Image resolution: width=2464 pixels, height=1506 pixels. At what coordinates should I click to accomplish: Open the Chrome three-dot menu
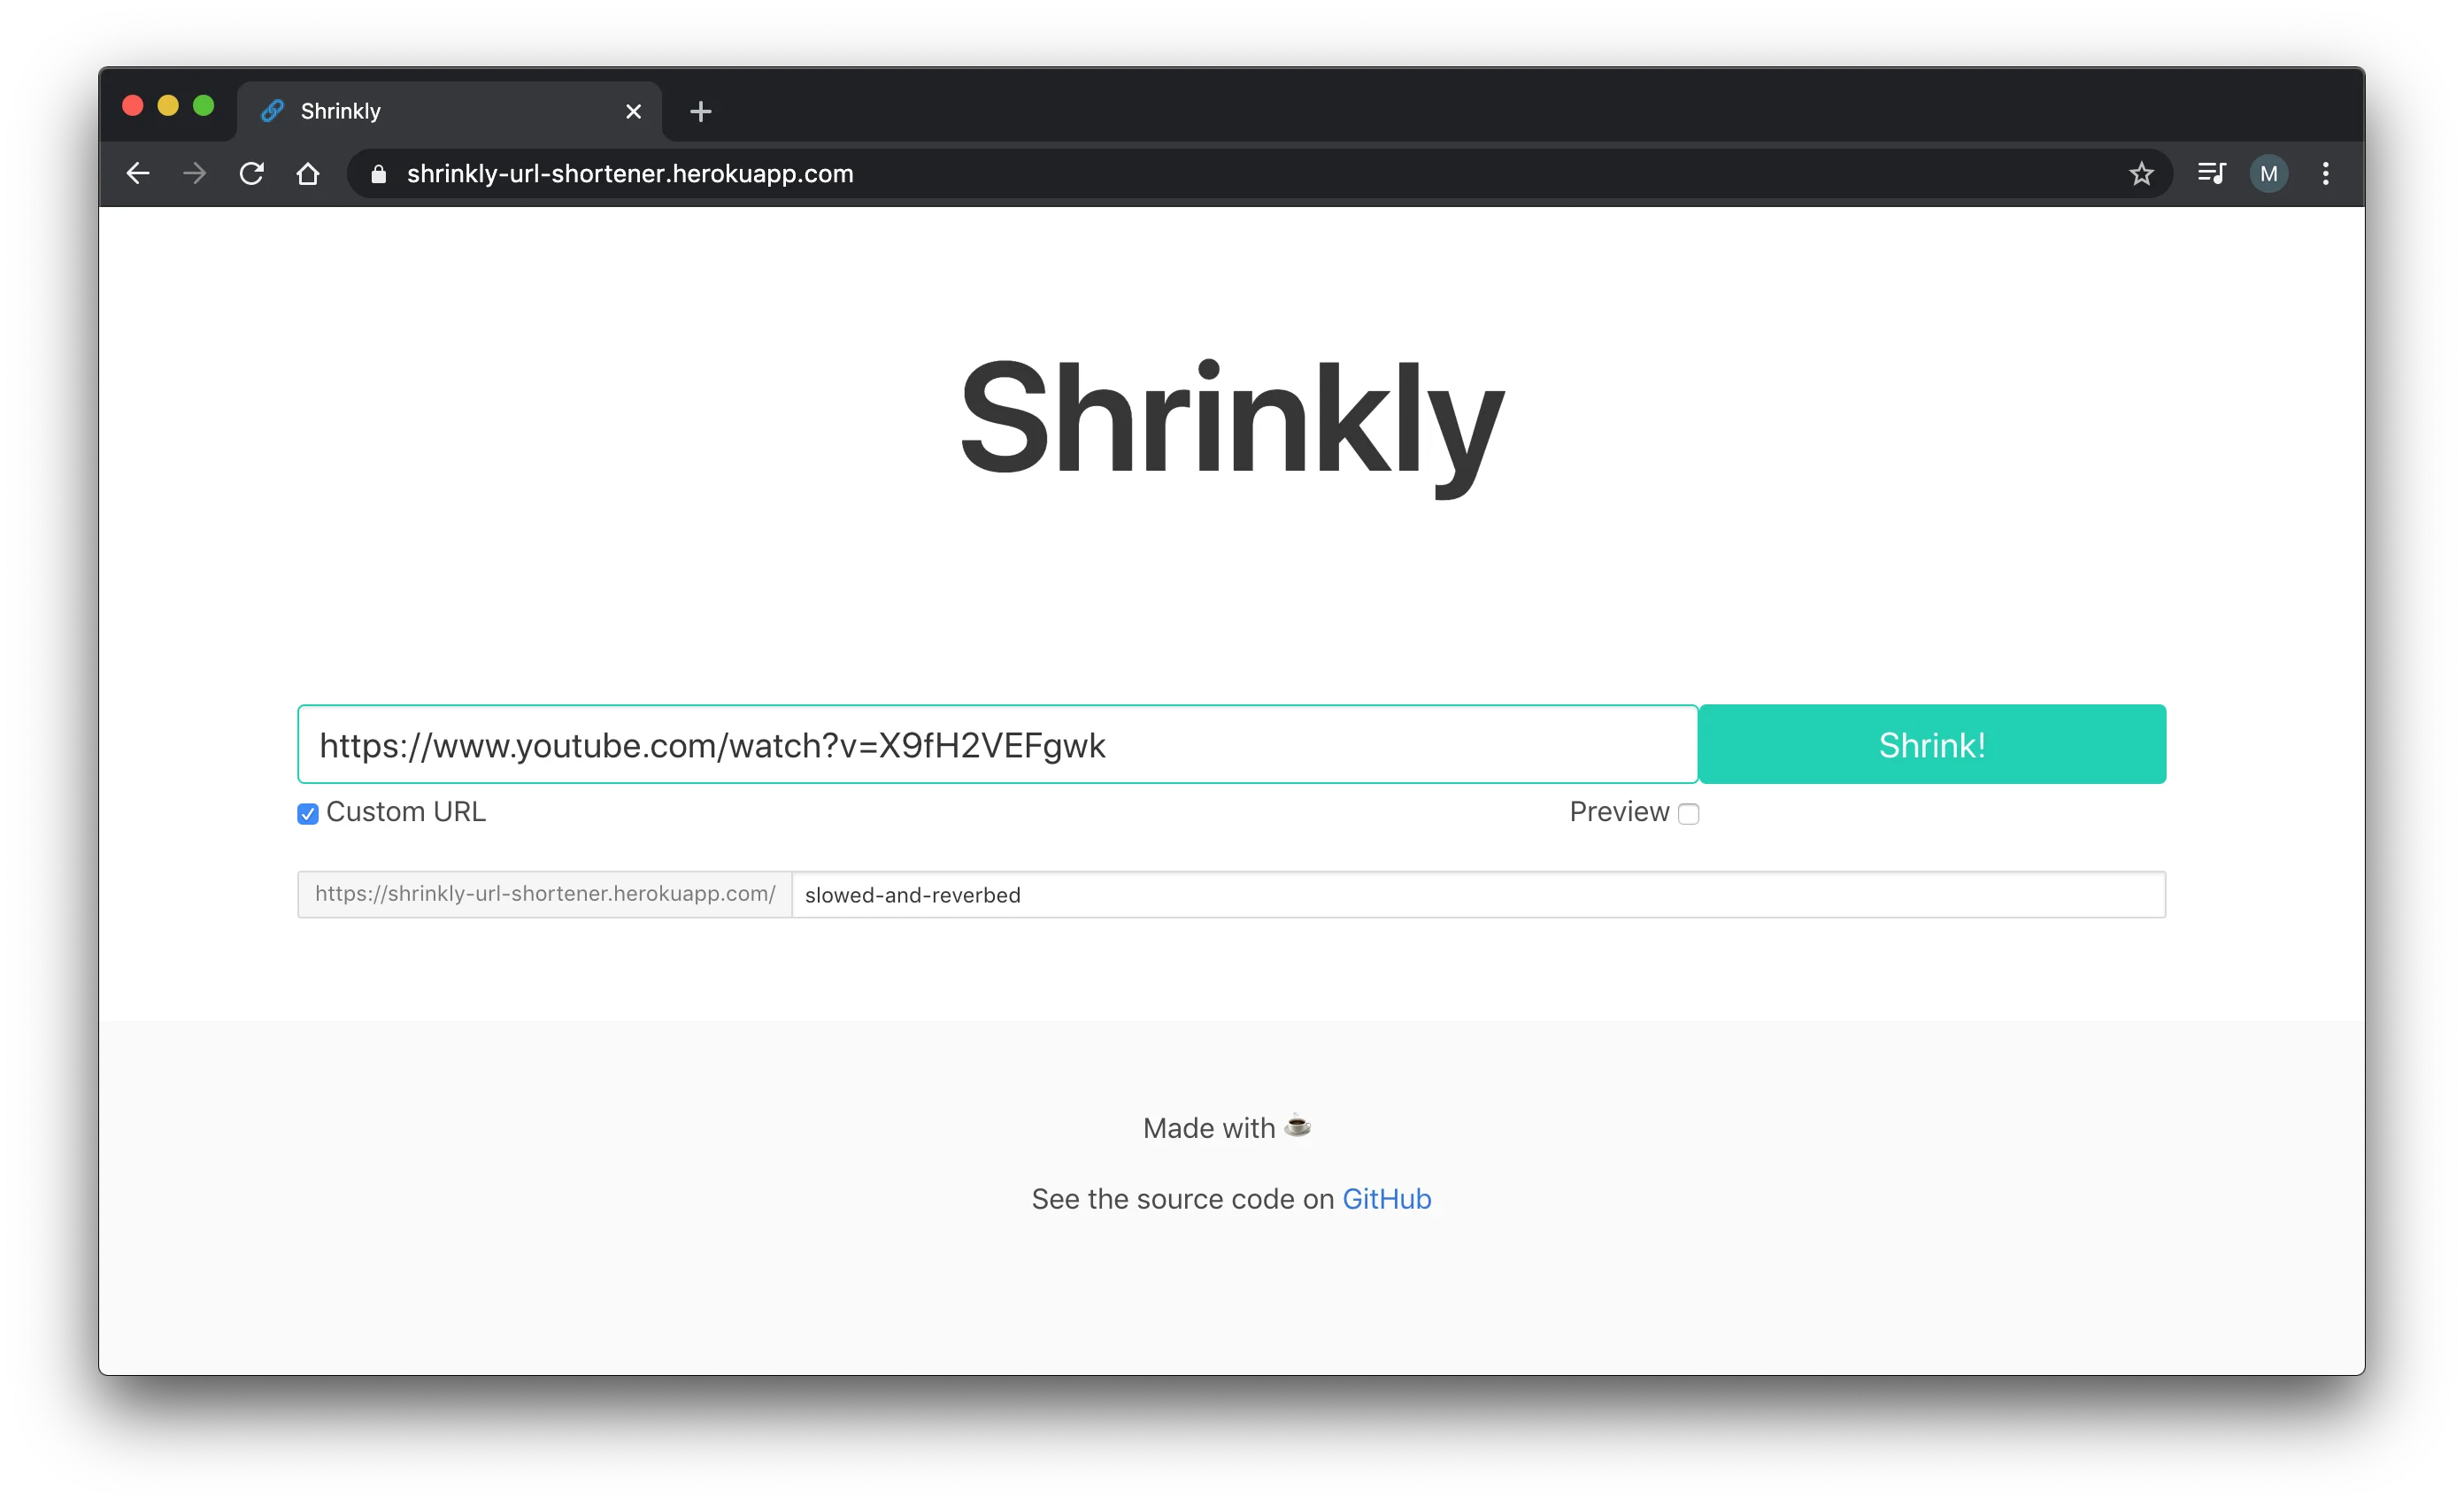click(2326, 173)
